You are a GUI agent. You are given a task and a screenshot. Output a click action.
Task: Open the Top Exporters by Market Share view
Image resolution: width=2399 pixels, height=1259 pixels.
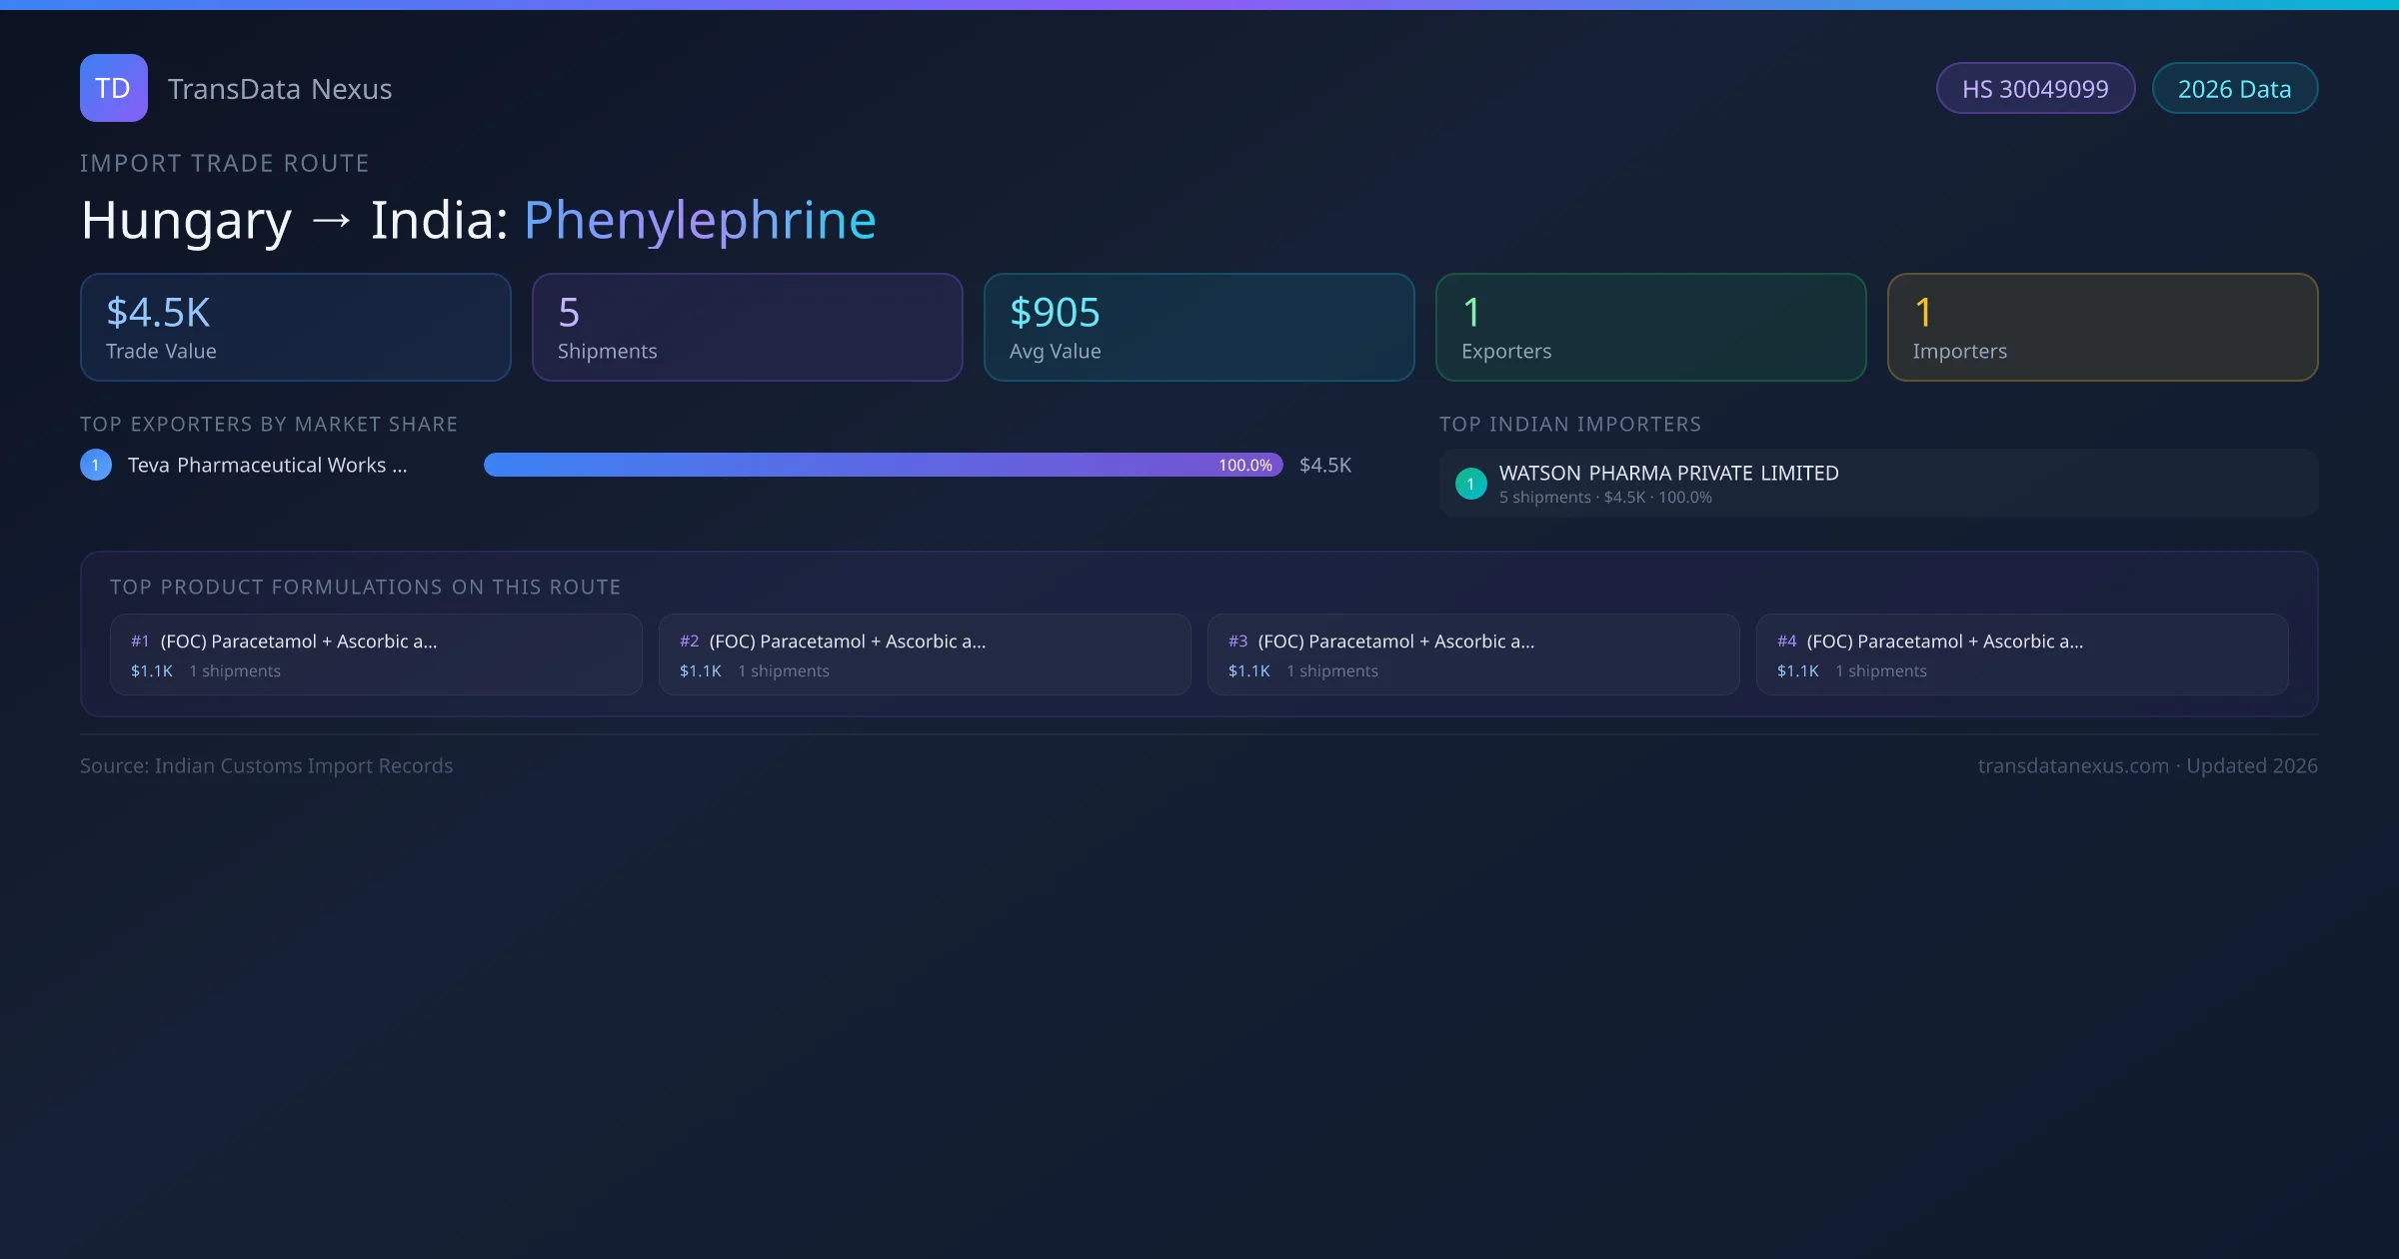pyautogui.click(x=269, y=424)
